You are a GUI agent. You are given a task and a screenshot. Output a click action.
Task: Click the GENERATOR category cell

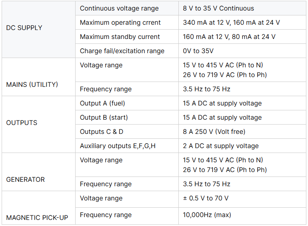tap(39, 172)
